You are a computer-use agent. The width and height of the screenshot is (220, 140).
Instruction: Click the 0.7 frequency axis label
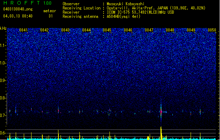click(x=3, y=115)
